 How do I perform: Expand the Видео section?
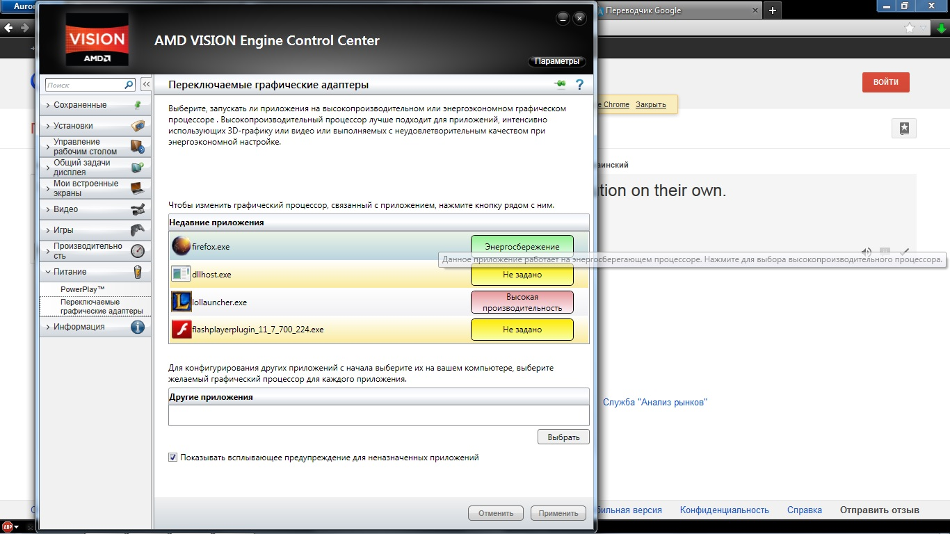[95, 209]
